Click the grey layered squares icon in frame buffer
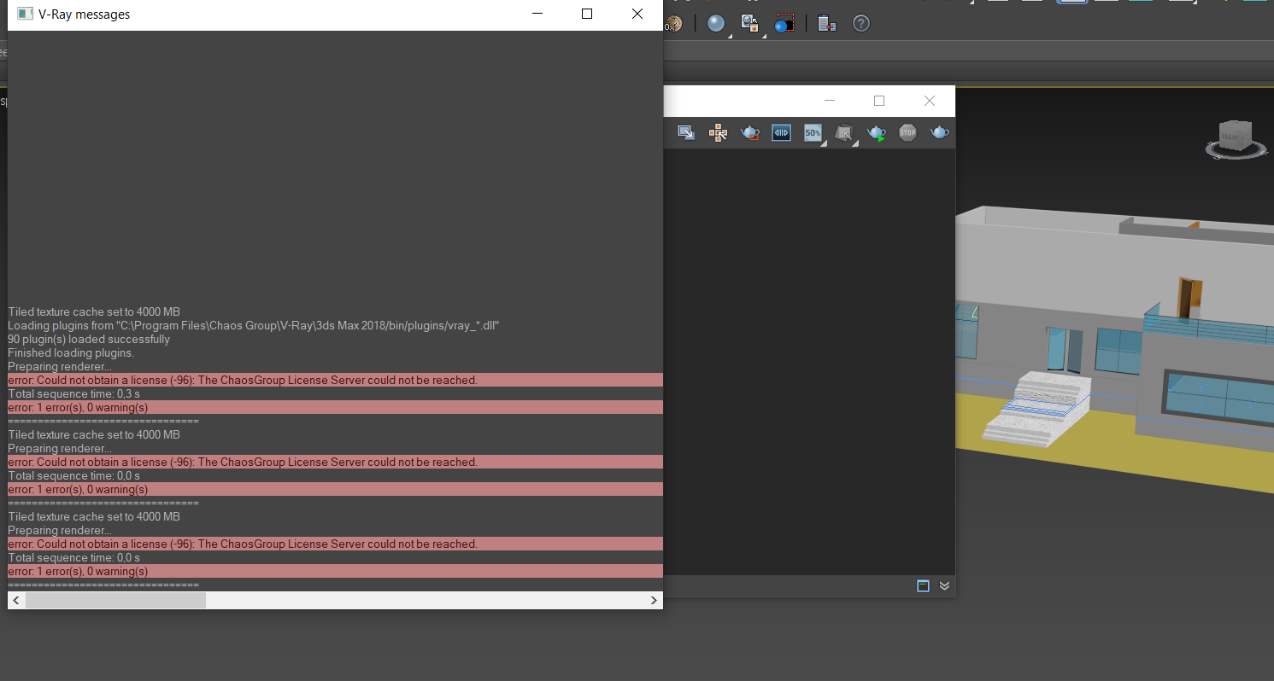1274x681 pixels. [845, 132]
